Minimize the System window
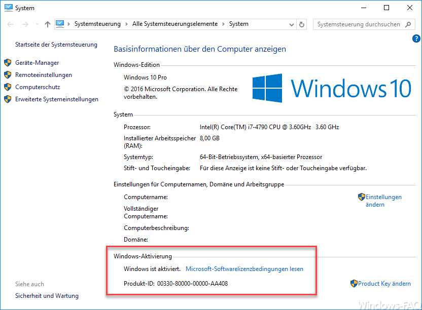422x310 pixels. click(x=364, y=8)
